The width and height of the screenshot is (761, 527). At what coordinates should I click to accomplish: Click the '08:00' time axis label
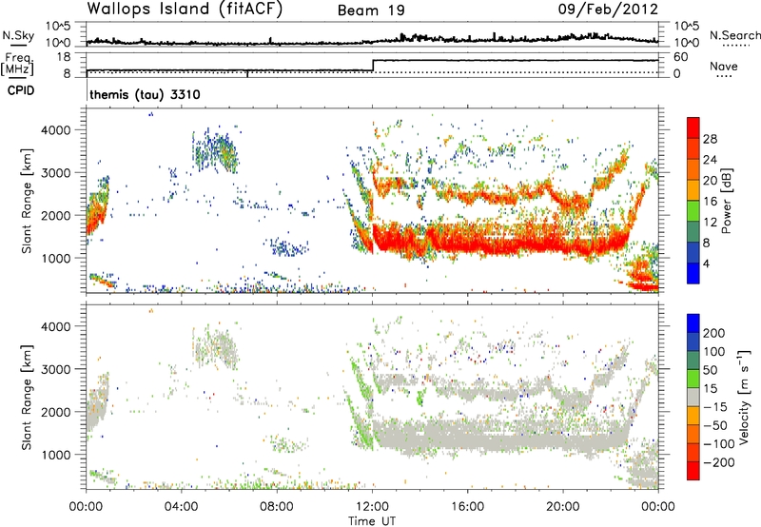pos(277,507)
